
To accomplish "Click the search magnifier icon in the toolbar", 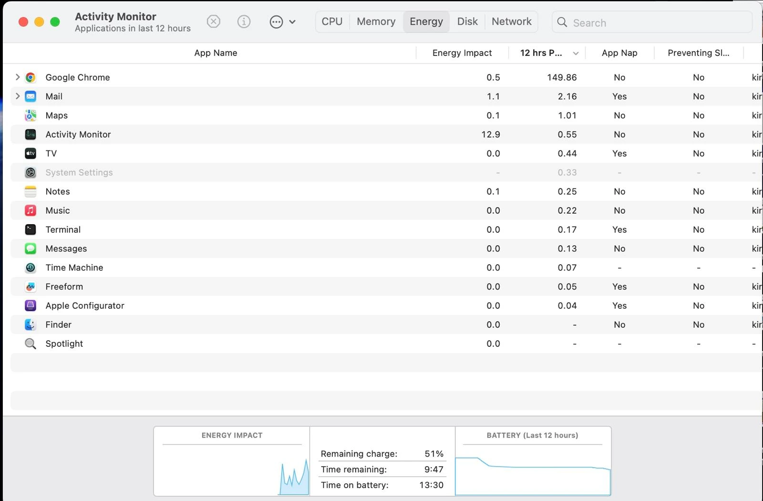I will [x=562, y=22].
